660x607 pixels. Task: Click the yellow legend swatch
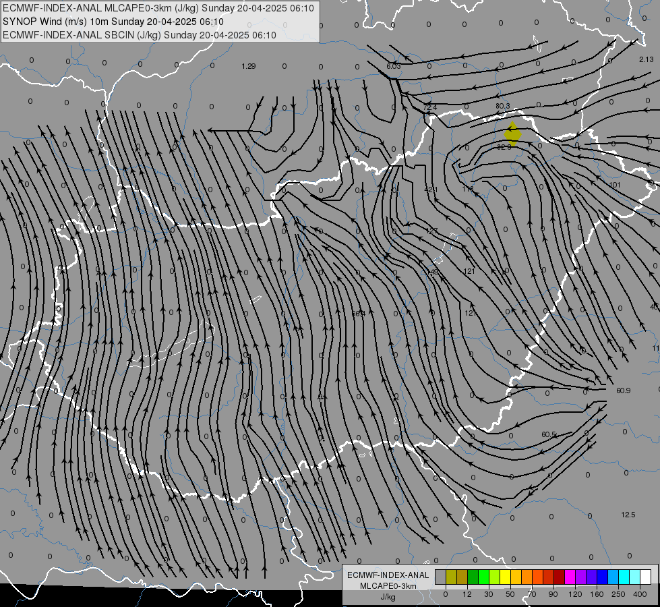[x=505, y=577]
